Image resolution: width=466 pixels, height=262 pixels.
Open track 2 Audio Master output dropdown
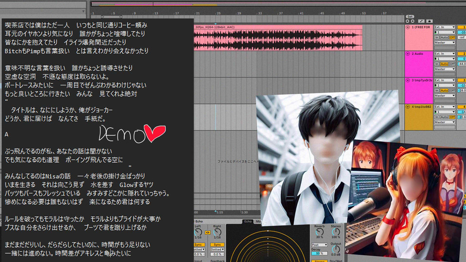point(445,69)
